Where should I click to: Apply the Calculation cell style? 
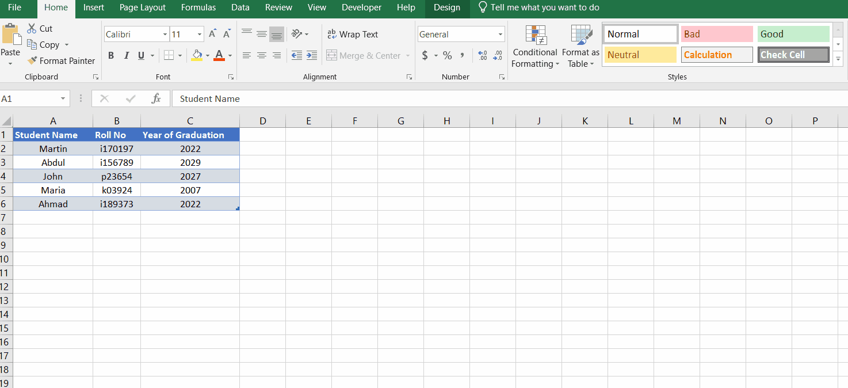click(x=717, y=55)
